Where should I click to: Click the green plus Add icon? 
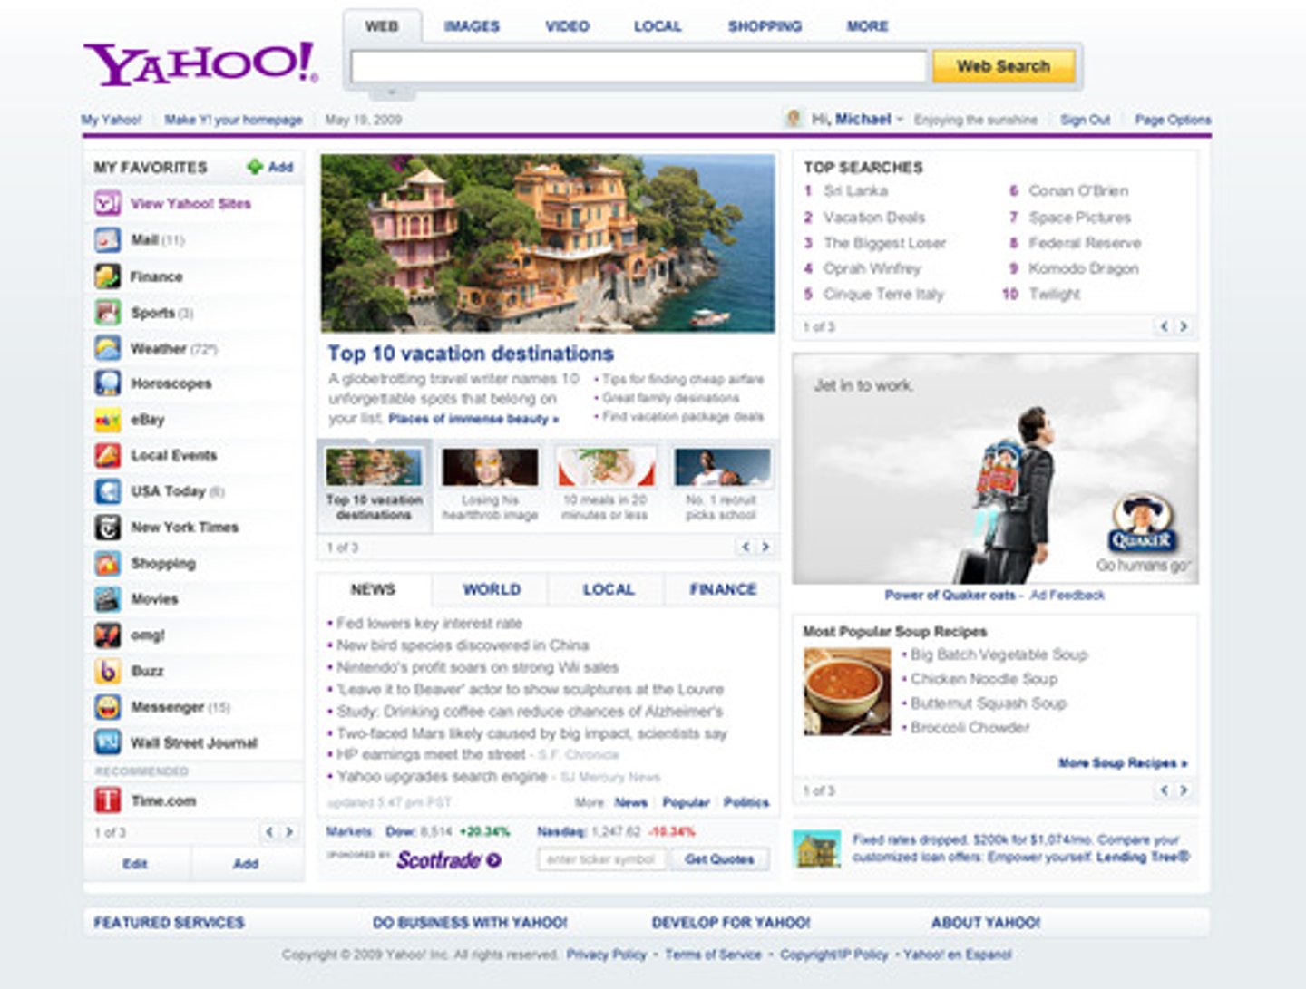click(x=255, y=167)
